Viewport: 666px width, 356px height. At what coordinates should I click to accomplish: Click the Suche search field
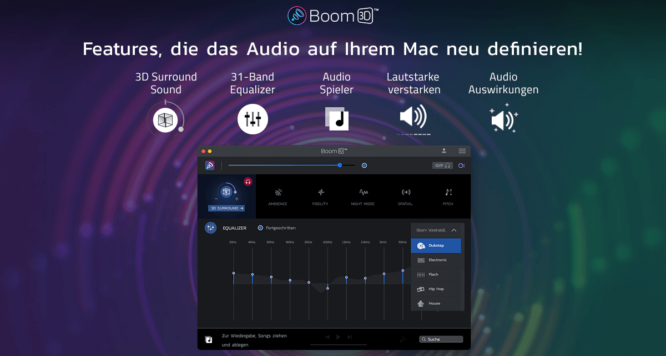click(x=441, y=339)
